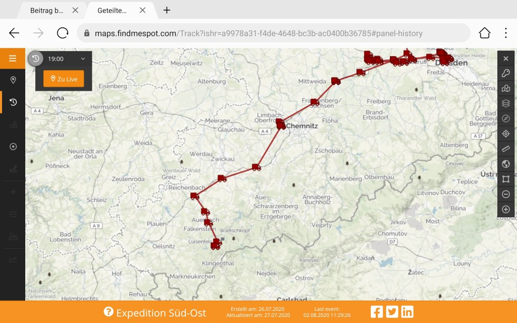517x323 pixels.
Task: Select the history clock icon in left sidebar
Action: click(x=13, y=102)
